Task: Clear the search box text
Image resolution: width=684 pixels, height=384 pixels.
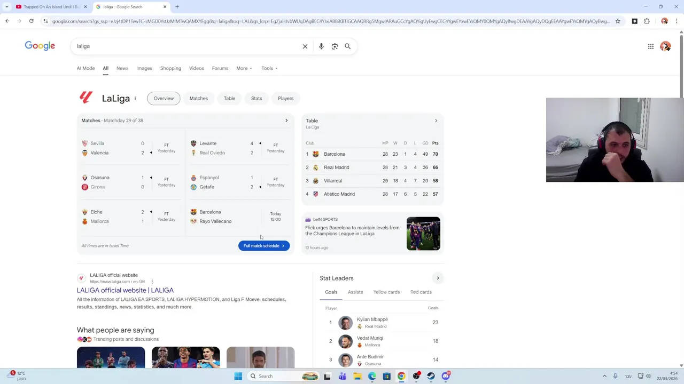Action: point(305,46)
